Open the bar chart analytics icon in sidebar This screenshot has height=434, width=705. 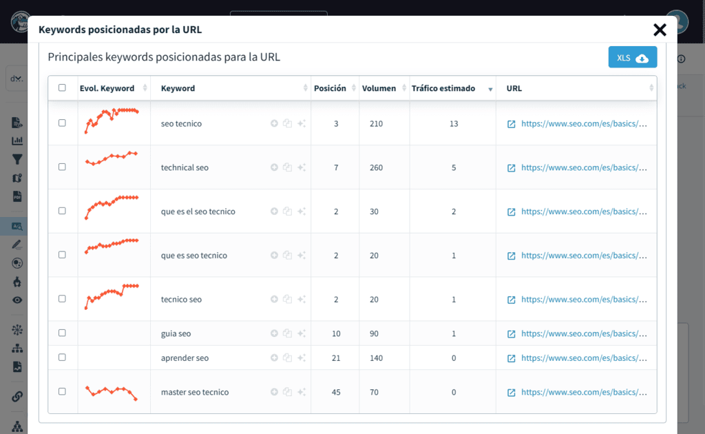[16, 140]
